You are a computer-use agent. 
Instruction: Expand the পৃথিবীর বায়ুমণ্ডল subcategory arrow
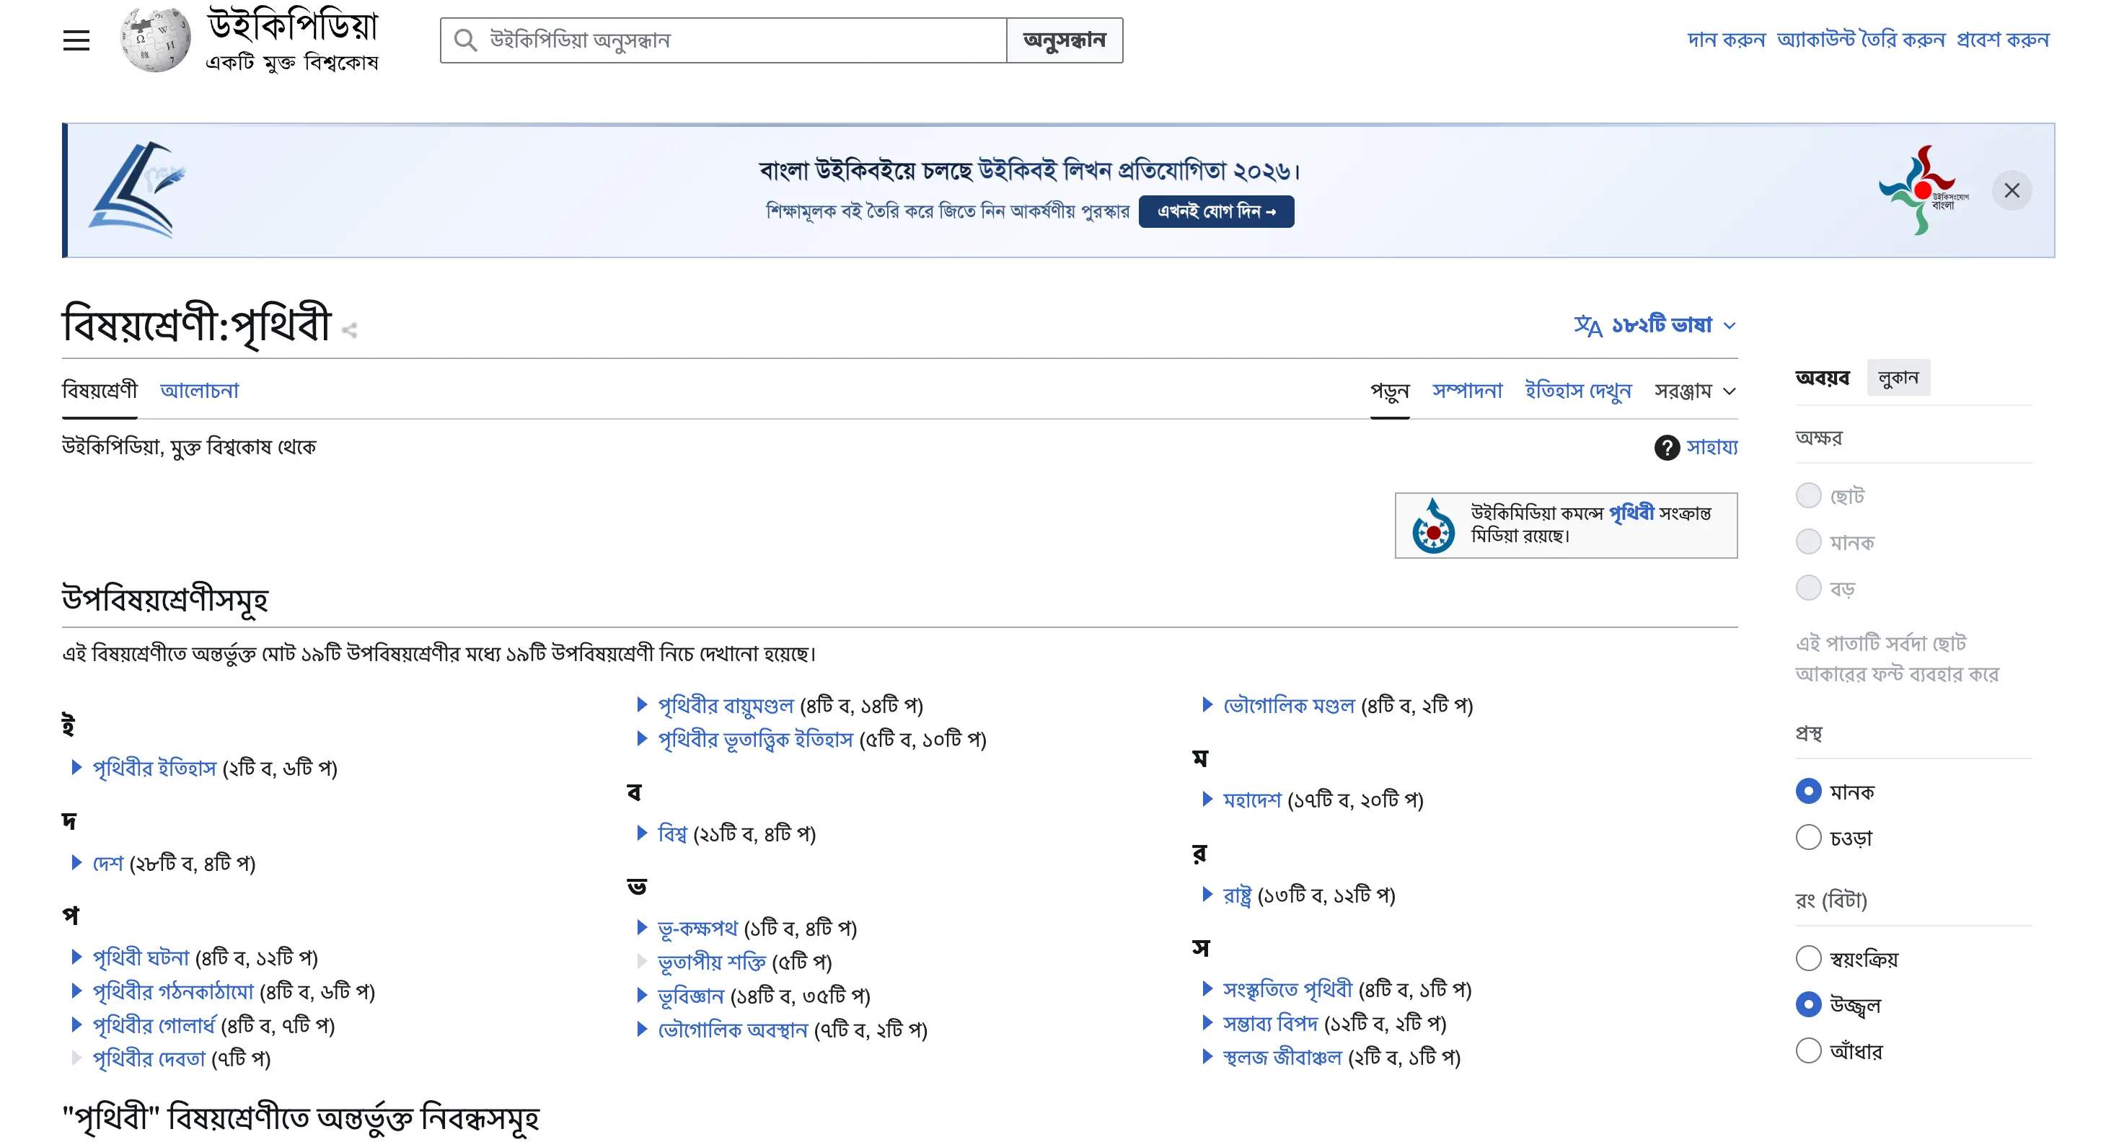[x=642, y=704]
